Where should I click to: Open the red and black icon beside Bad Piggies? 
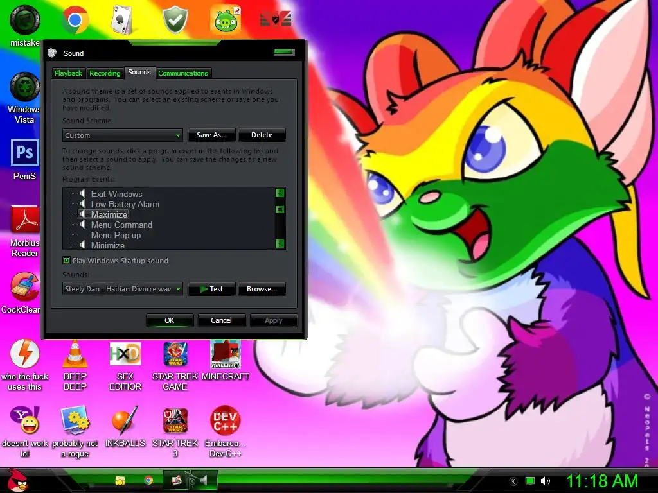pos(276,19)
